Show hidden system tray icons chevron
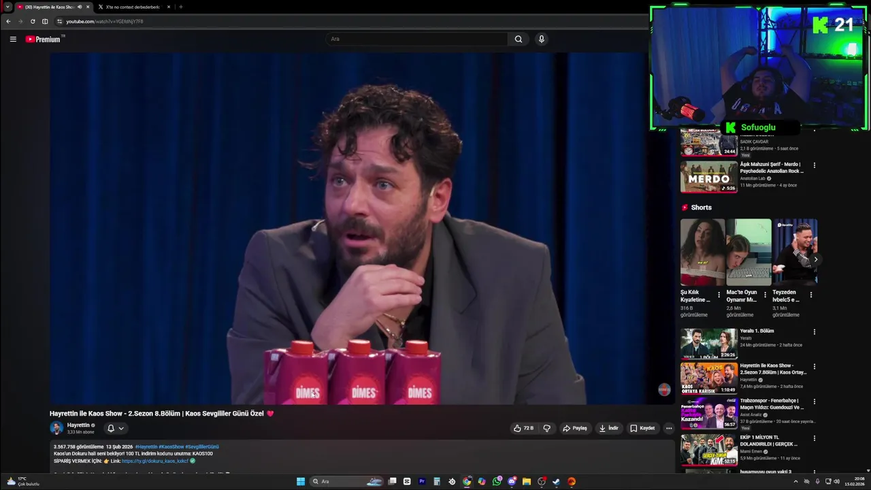Screen dimensions: 871x490 coord(795,482)
